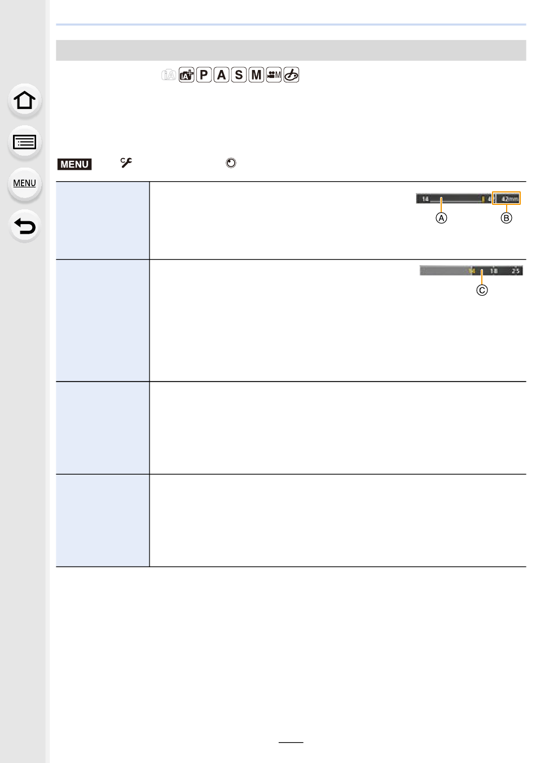Select the creative video movie-M icon
Viewport: 536px width, 763px height.
(274, 74)
